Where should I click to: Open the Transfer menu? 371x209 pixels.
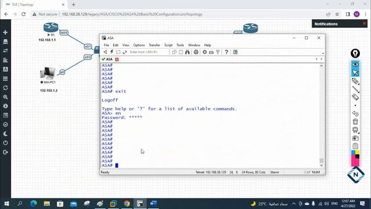154,45
